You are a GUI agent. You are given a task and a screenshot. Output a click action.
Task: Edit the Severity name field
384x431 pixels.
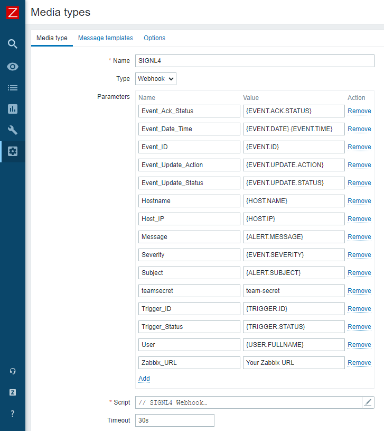[x=189, y=255]
